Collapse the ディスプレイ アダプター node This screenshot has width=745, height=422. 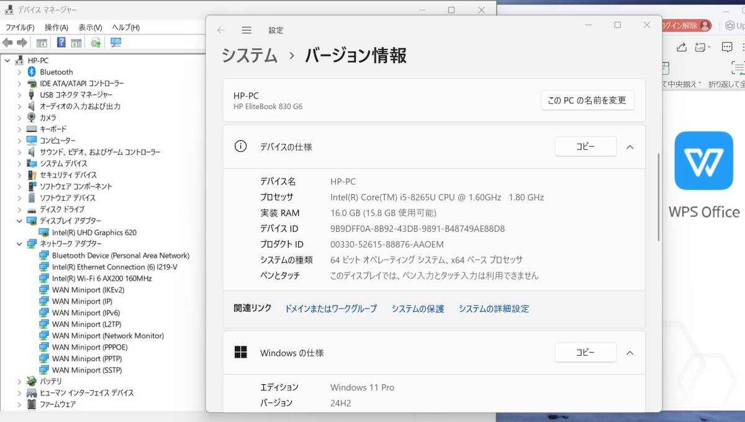click(x=19, y=221)
